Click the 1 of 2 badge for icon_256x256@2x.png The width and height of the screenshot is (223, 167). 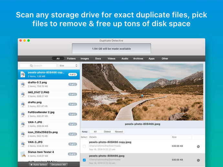73,134
